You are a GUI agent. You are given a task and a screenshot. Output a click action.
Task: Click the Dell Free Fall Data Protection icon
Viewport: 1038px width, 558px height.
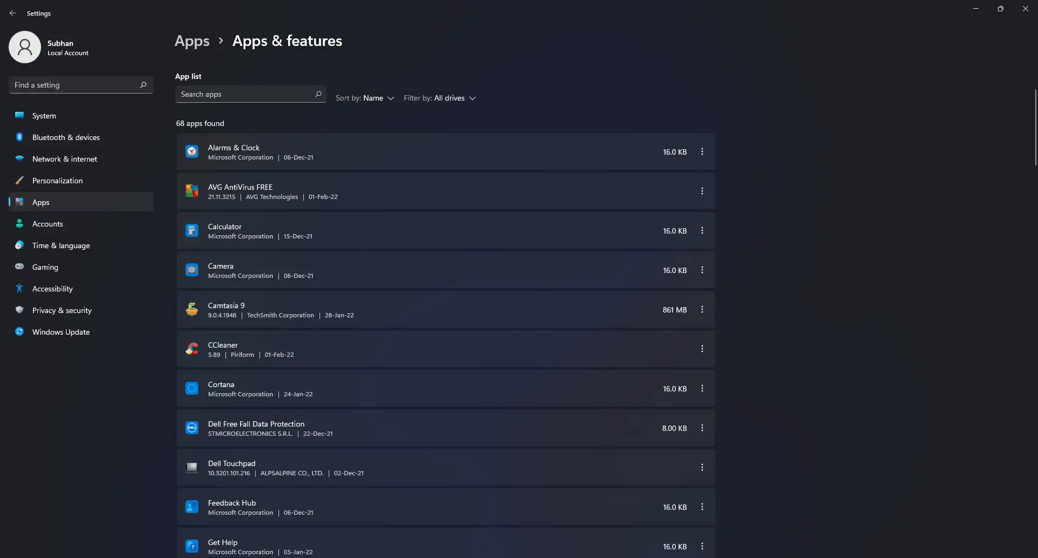click(x=192, y=428)
